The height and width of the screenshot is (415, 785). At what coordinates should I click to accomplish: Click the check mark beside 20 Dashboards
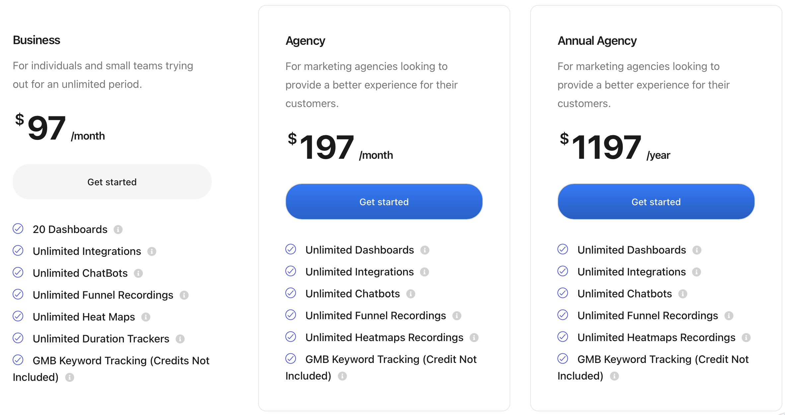pos(18,228)
